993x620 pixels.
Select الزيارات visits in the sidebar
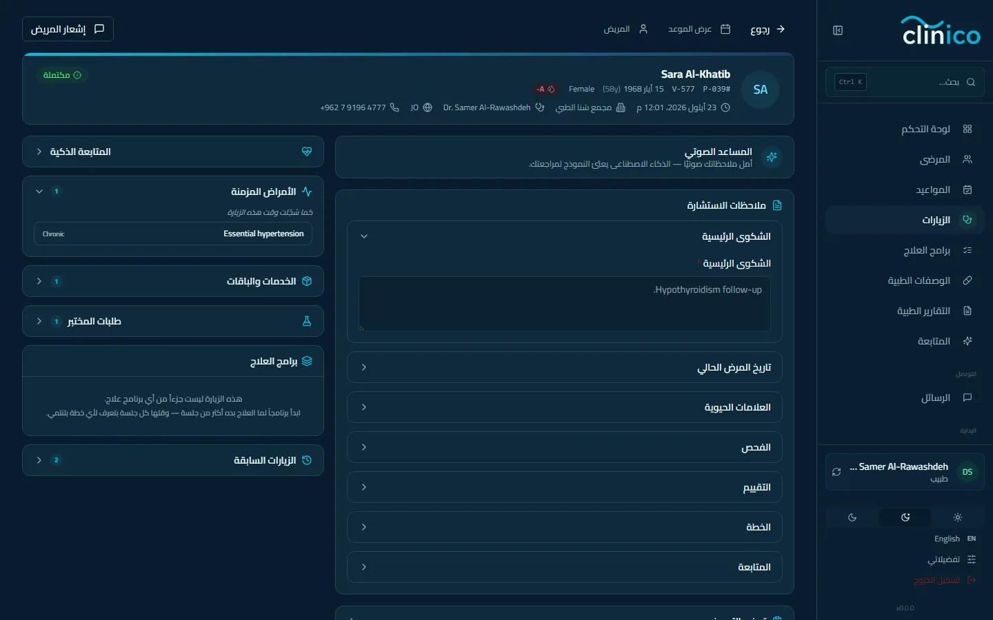[x=905, y=220]
